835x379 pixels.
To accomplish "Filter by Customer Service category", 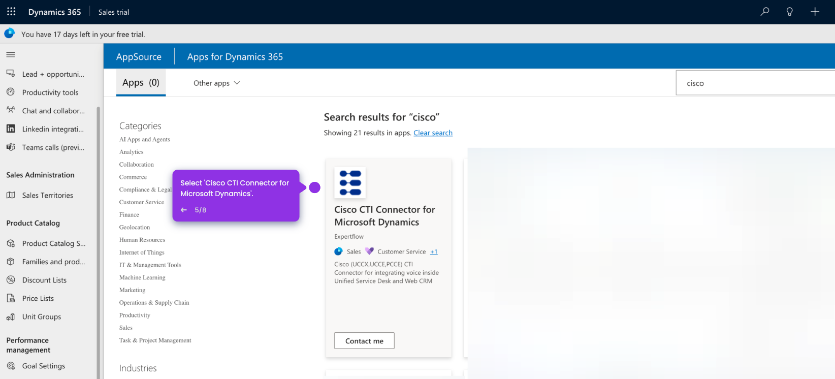I will 142,202.
